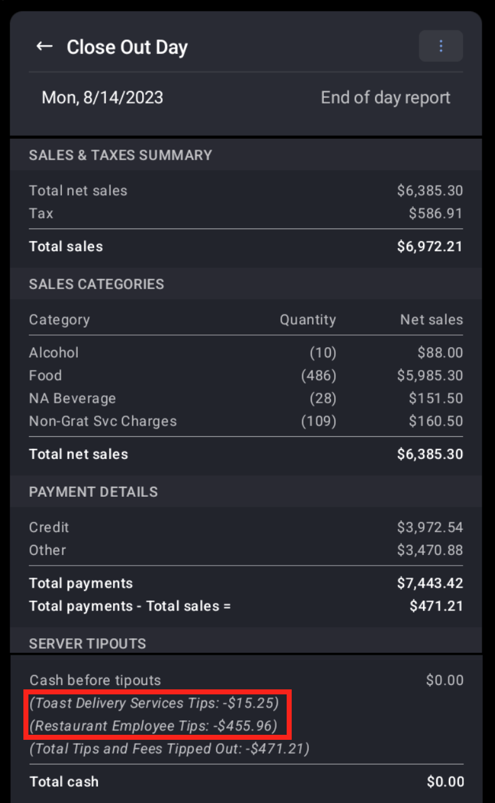This screenshot has height=803, width=495.
Task: Select the Total sales $6,972.21 value
Action: (429, 247)
